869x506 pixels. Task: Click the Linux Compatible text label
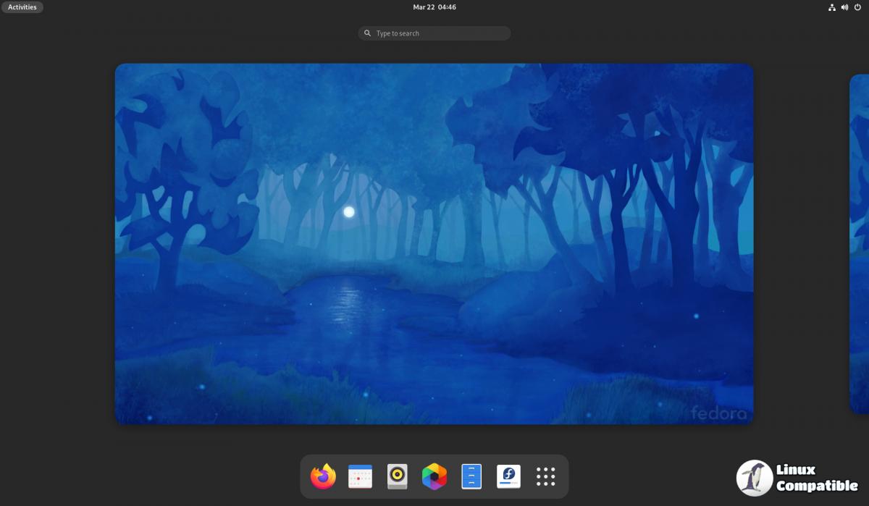coord(816,478)
